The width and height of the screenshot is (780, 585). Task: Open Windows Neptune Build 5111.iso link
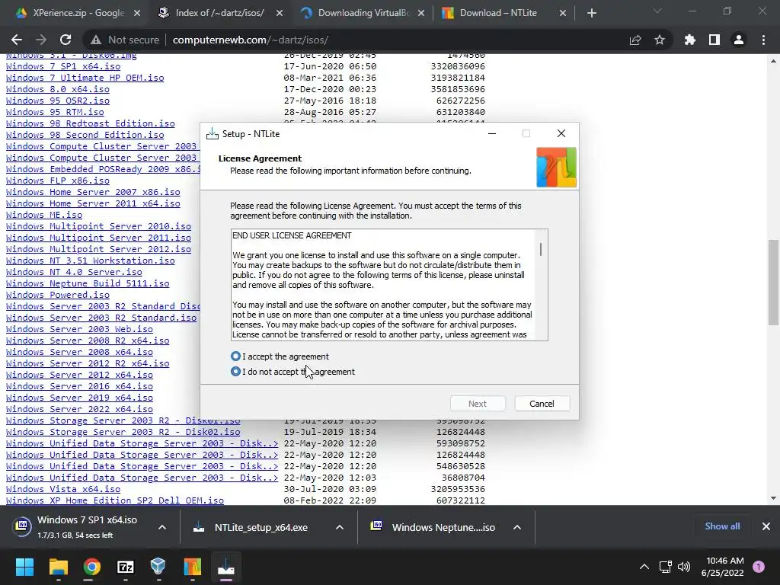pos(88,283)
